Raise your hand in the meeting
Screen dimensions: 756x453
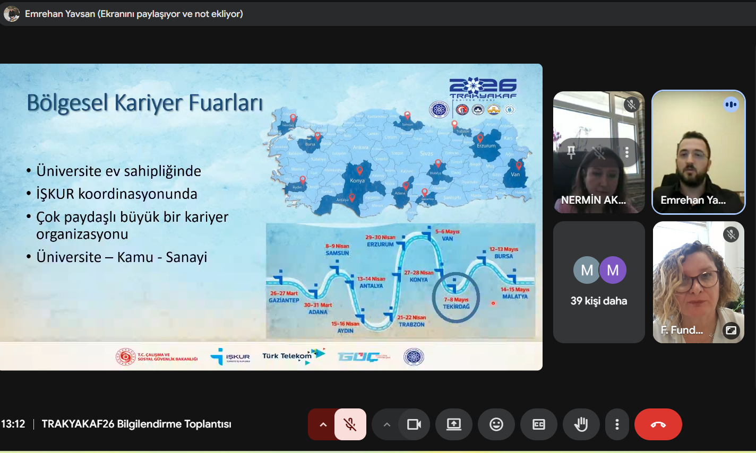tap(581, 424)
